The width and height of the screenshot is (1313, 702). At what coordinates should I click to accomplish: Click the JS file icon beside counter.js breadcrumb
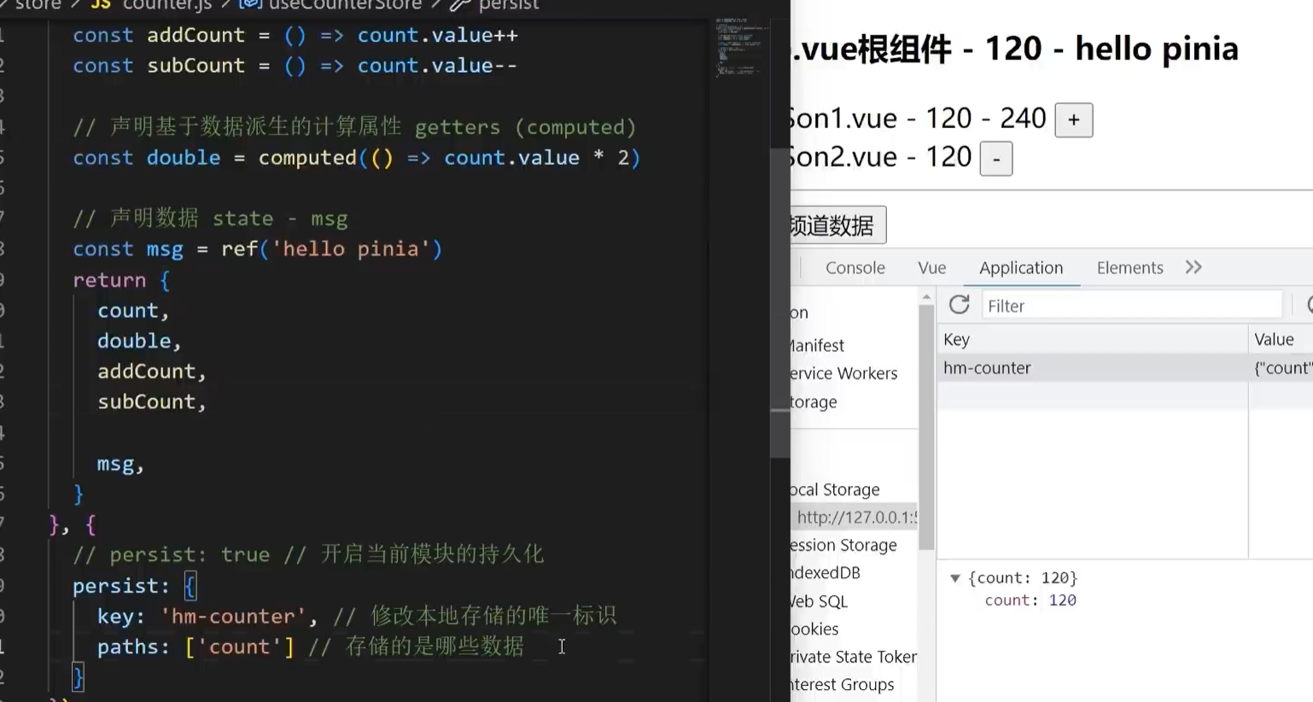point(101,6)
